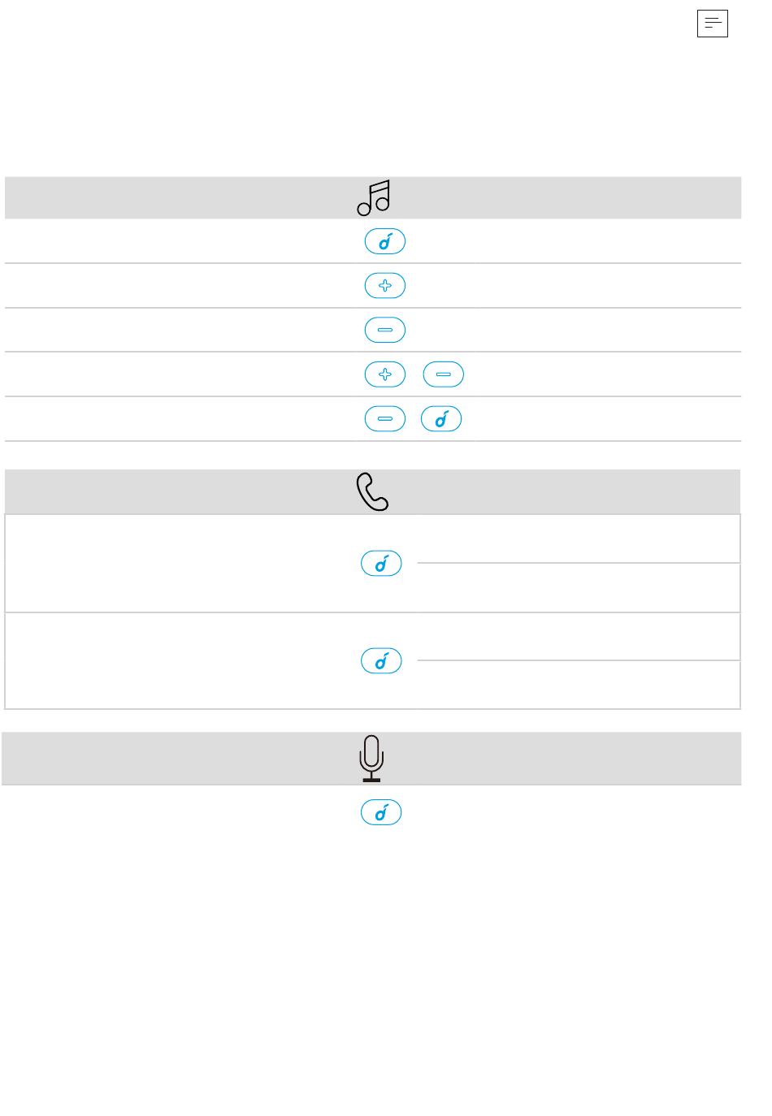Click the line beside the first call-row button

coord(579,563)
